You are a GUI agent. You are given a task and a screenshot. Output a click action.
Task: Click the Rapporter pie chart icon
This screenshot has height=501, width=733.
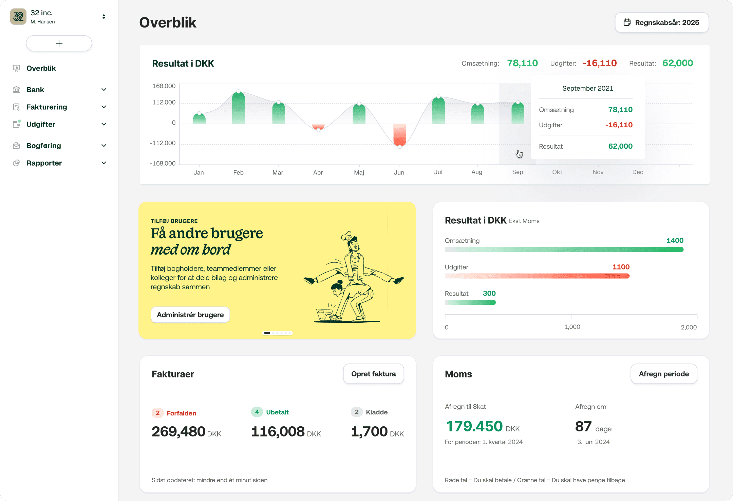click(16, 163)
